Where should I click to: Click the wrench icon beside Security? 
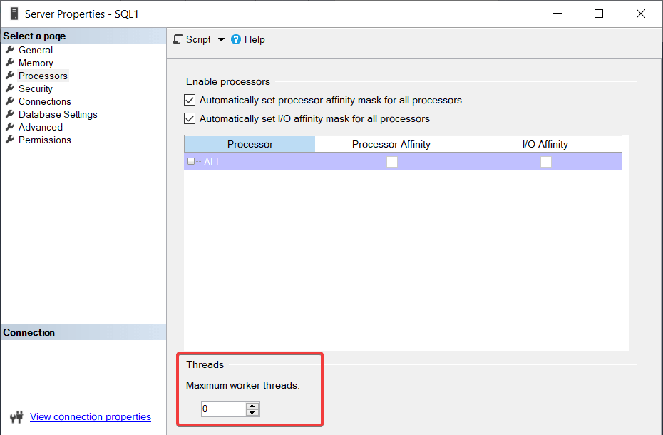click(x=10, y=88)
